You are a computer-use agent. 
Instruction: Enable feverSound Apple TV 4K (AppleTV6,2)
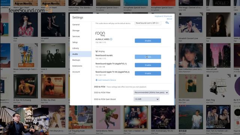click(x=148, y=73)
